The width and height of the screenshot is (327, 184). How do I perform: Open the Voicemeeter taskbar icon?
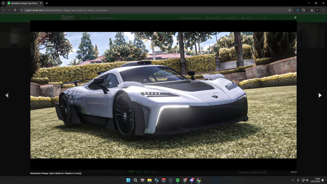tap(163, 180)
